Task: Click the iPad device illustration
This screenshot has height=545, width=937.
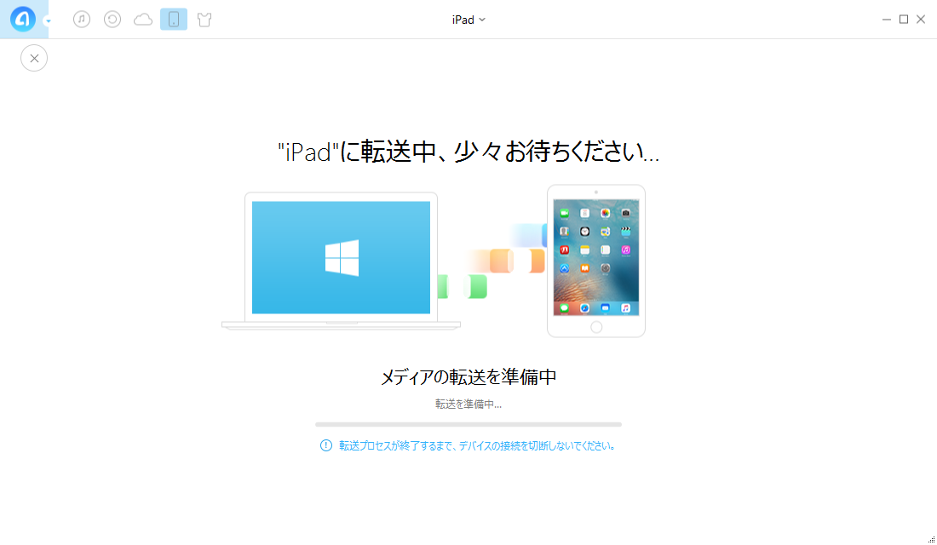Action: [596, 261]
